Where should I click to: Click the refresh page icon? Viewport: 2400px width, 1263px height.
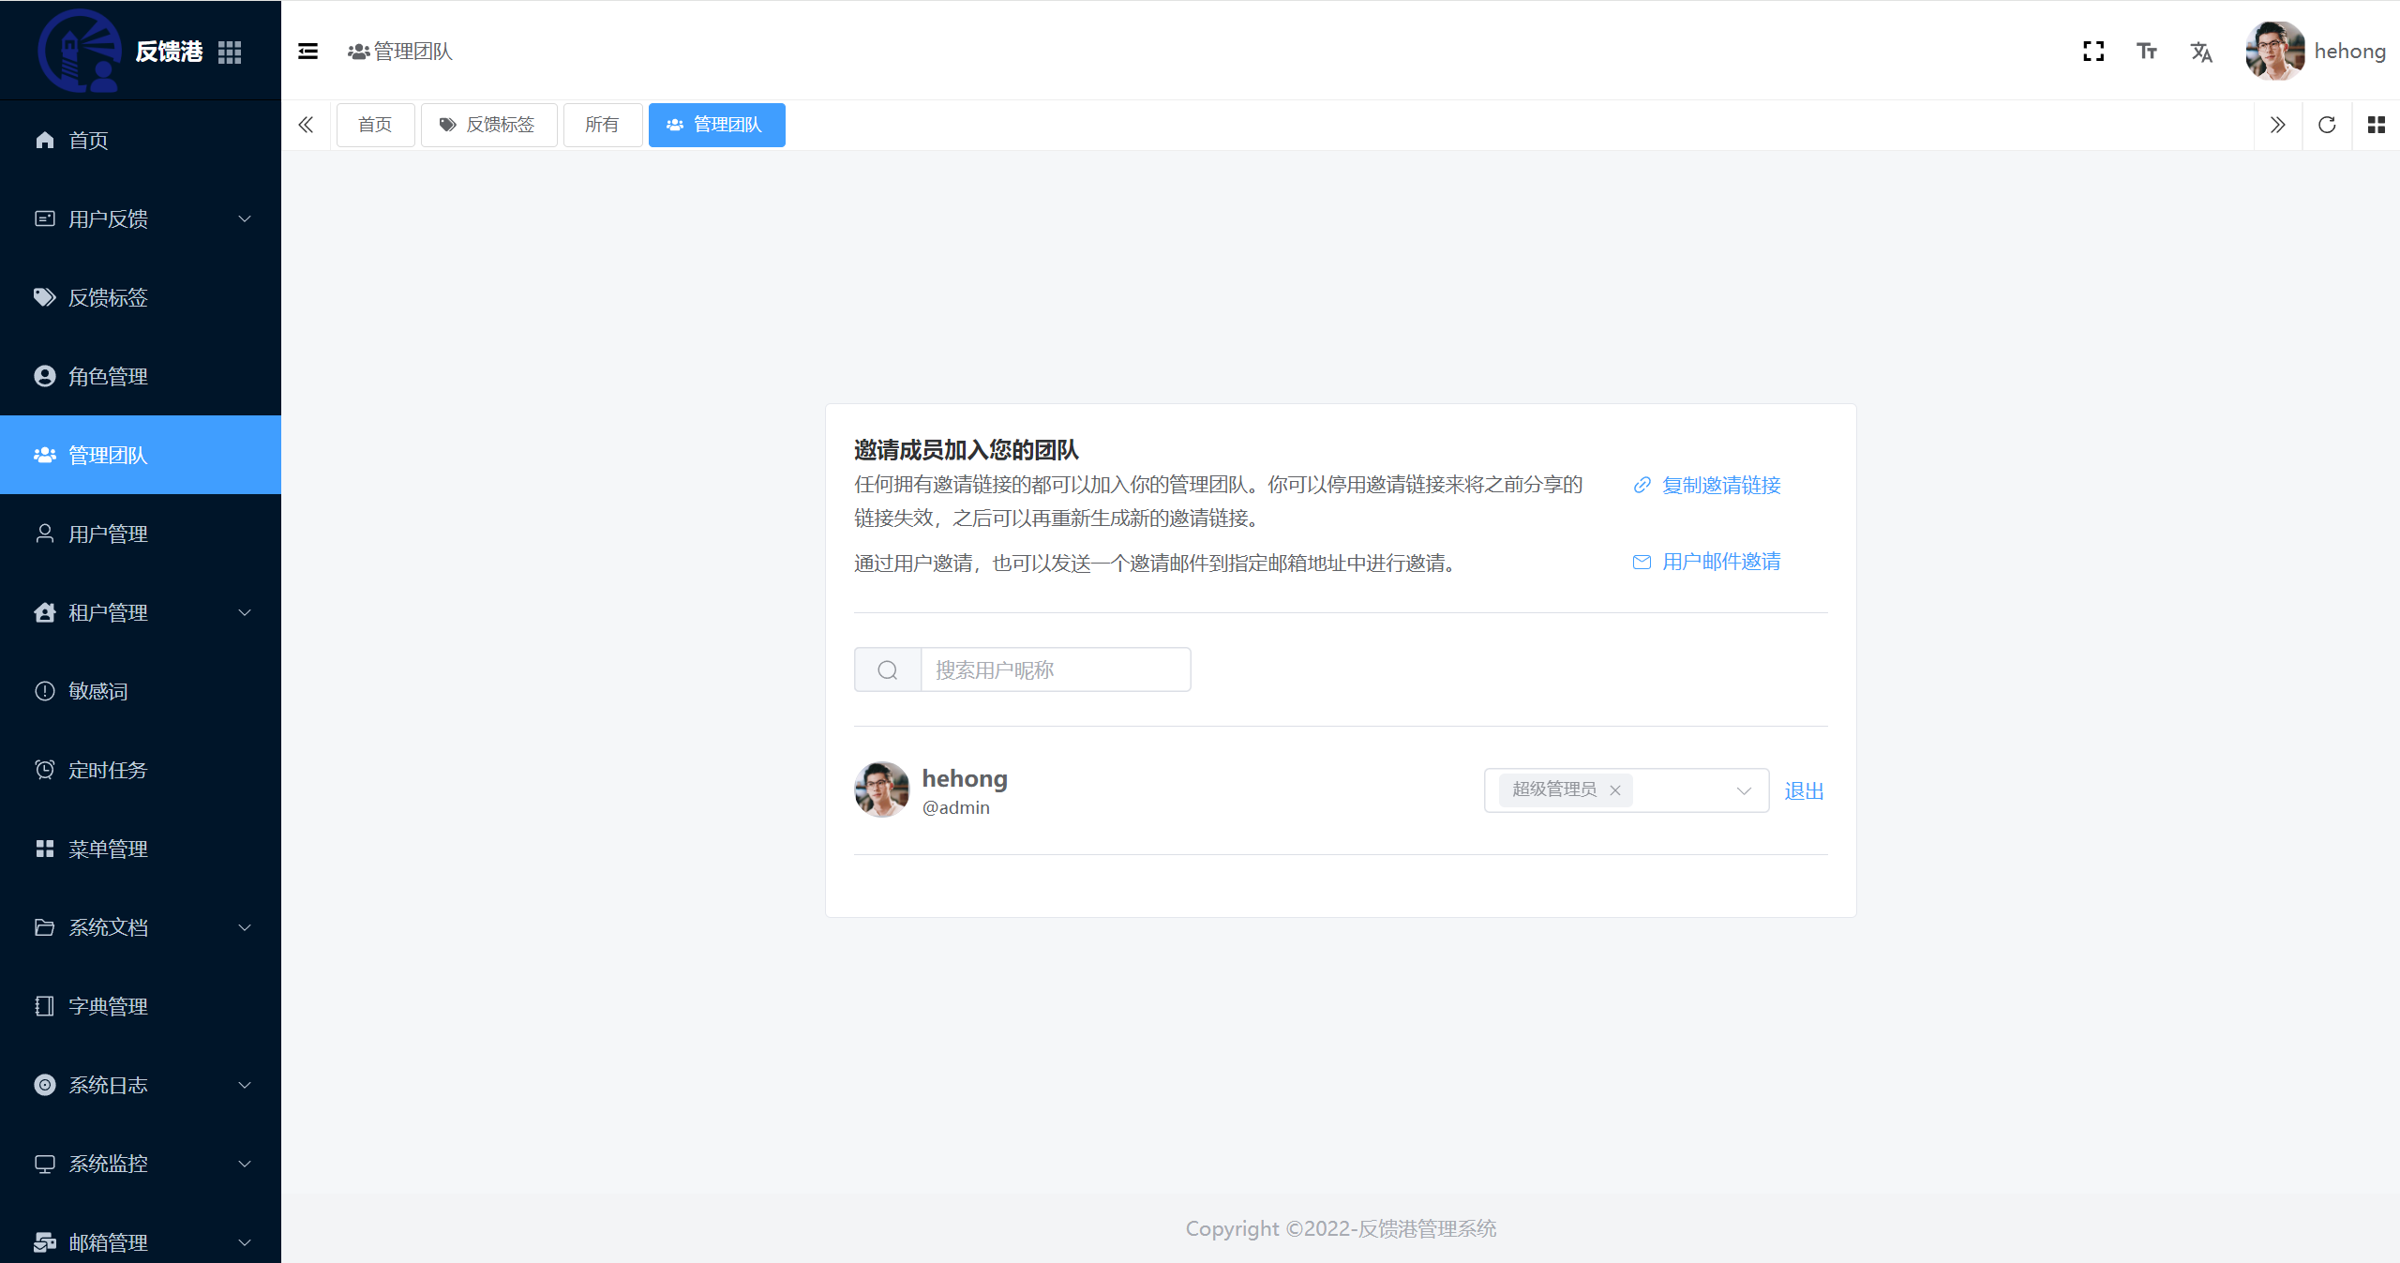[x=2327, y=125]
